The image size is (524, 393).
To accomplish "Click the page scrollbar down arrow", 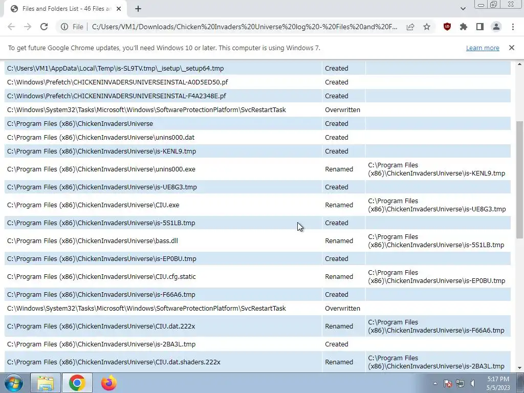I will point(520,368).
